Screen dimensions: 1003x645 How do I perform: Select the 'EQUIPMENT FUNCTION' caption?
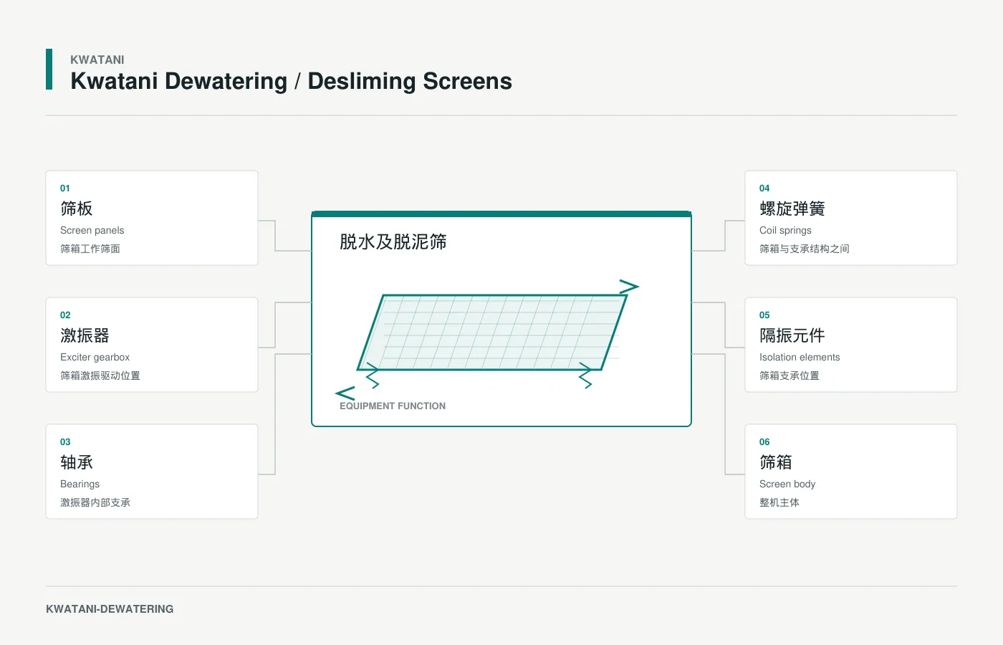(x=393, y=406)
